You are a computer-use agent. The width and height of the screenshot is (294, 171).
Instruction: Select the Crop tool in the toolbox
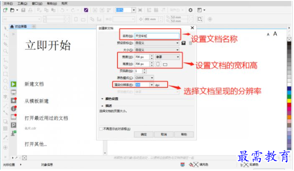click(6, 44)
